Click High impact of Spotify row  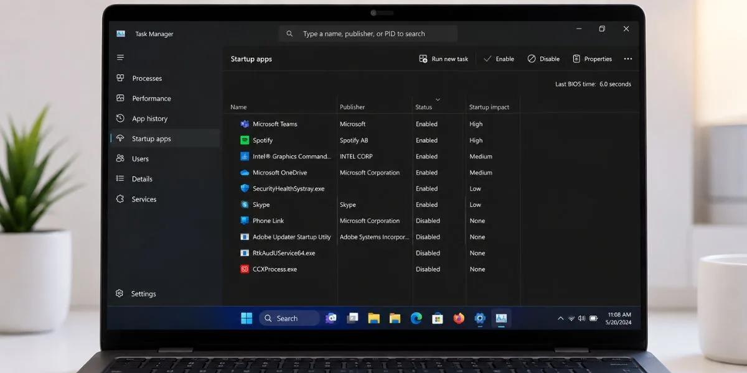(x=476, y=140)
